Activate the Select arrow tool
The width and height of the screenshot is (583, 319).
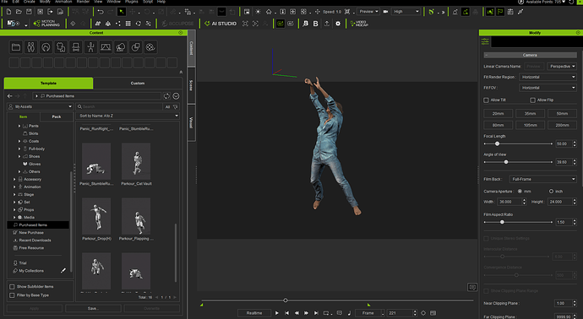coord(122,12)
